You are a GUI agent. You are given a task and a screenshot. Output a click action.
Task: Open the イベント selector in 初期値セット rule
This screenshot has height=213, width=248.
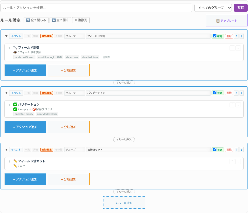tap(16, 150)
